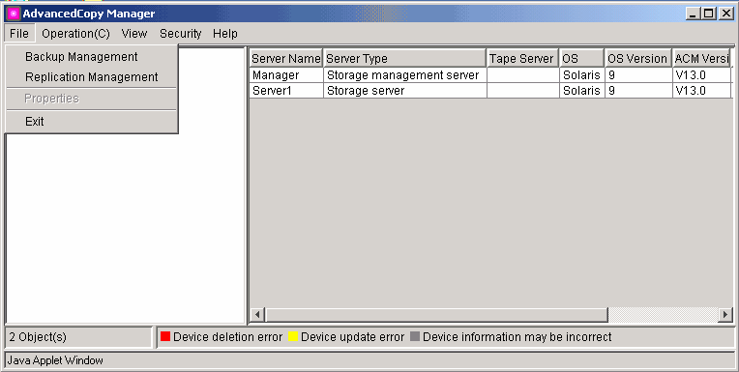Click the OS column header
This screenshot has height=372, width=739.
point(581,58)
